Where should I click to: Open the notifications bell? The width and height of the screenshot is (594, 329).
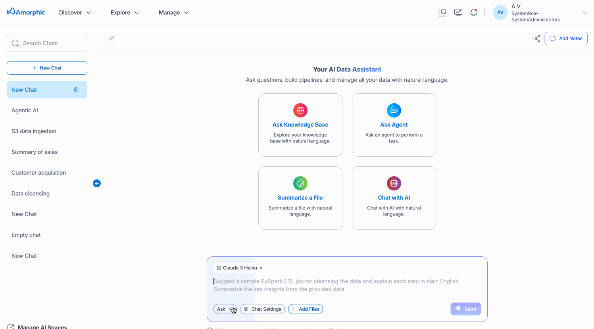pos(473,13)
